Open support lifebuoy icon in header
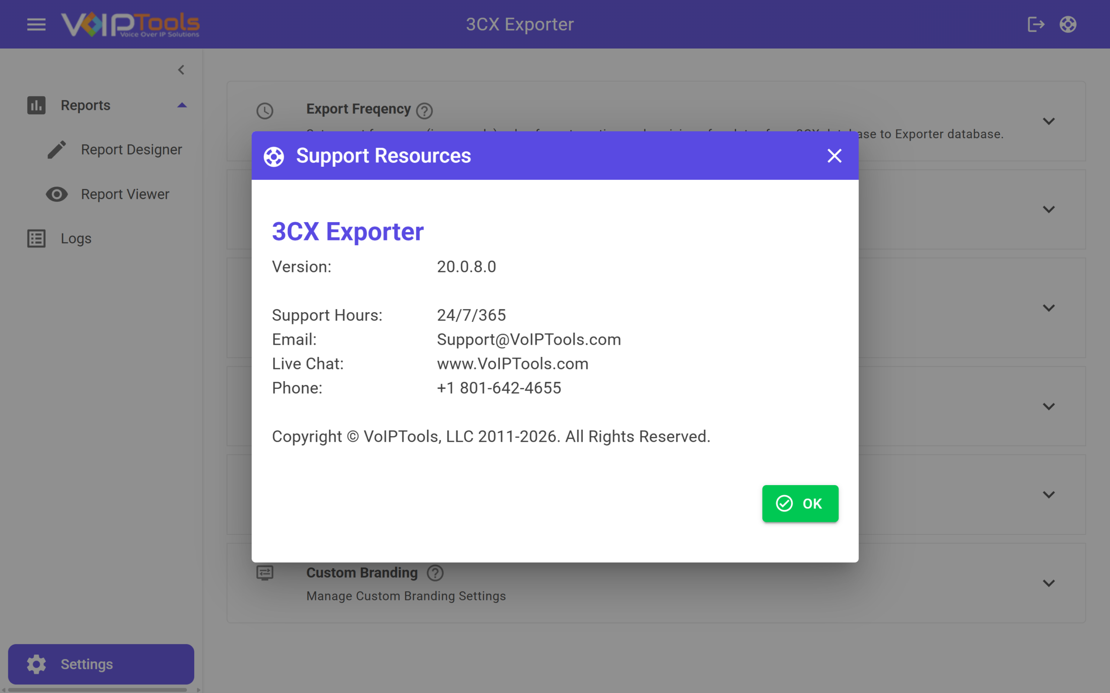 coord(1068,24)
